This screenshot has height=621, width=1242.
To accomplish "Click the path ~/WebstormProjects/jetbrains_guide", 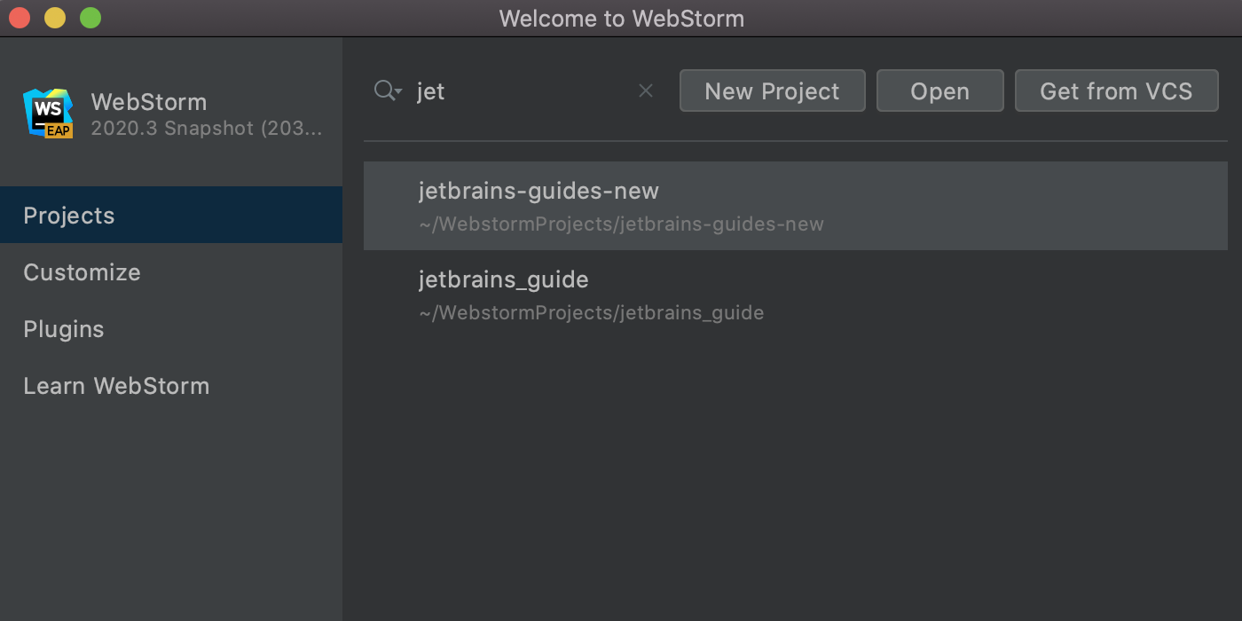I will pyautogui.click(x=591, y=313).
